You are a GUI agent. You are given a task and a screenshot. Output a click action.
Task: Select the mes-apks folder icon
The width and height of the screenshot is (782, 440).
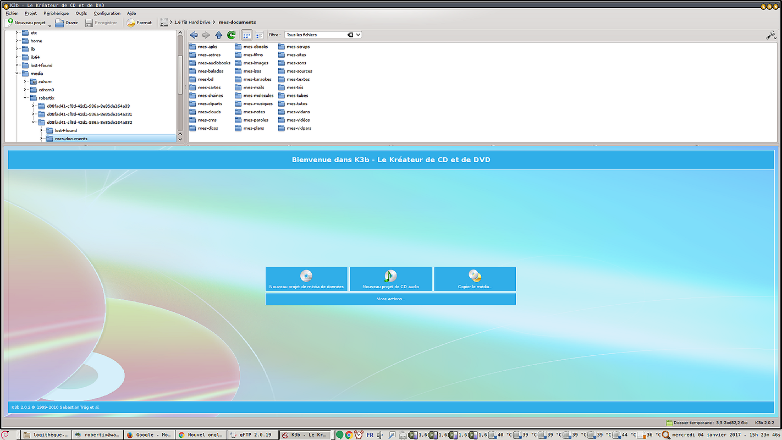[x=192, y=47]
